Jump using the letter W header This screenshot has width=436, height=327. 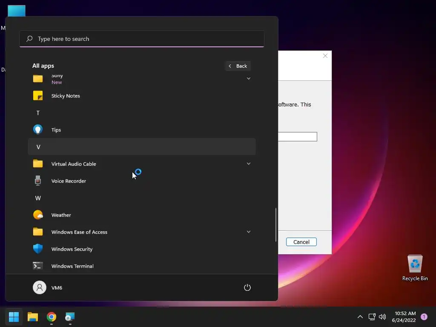click(x=38, y=198)
